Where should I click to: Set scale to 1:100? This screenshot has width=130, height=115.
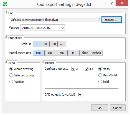pos(53,44)
